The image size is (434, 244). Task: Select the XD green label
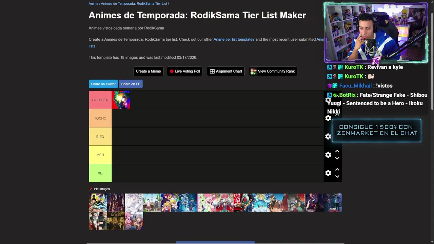(x=100, y=173)
